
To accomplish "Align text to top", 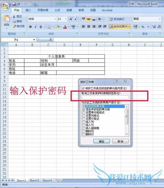I will pos(83,19).
